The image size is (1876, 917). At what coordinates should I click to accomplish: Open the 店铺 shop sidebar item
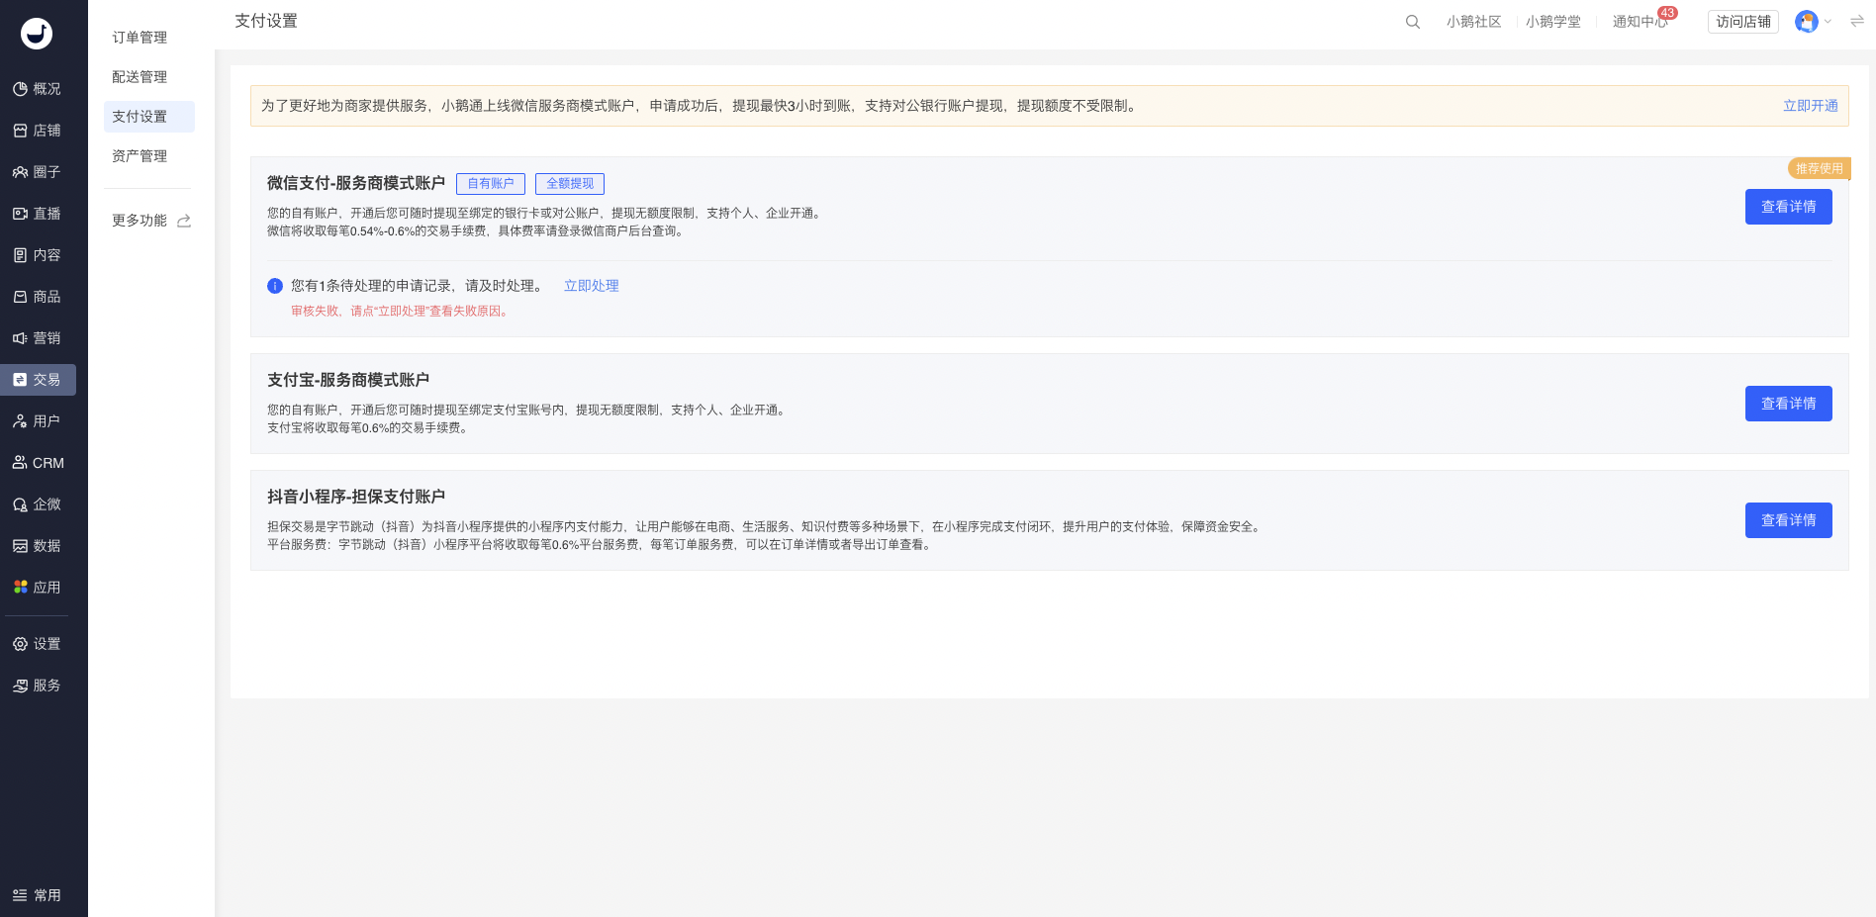pyautogui.click(x=38, y=131)
